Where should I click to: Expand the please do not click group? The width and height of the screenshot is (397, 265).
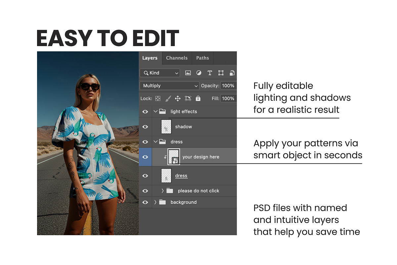click(x=162, y=190)
